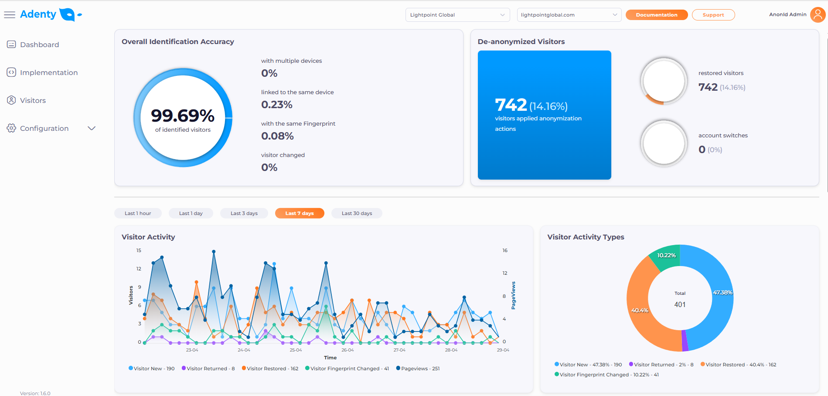Open the Documentation page
This screenshot has height=396, width=828.
pyautogui.click(x=656, y=14)
